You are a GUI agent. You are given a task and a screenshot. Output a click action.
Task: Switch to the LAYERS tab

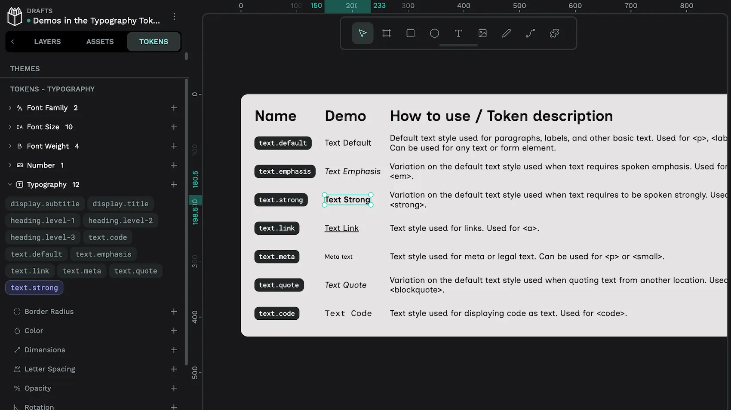pos(47,41)
